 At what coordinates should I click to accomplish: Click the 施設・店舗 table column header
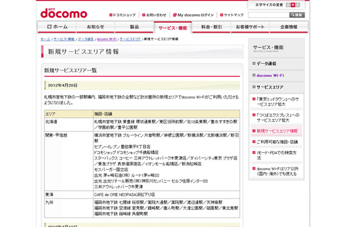click(x=167, y=114)
